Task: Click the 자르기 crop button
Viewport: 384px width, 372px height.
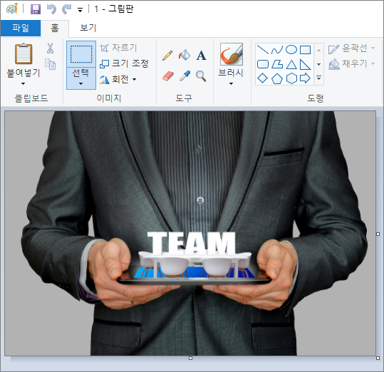Action: click(118, 48)
